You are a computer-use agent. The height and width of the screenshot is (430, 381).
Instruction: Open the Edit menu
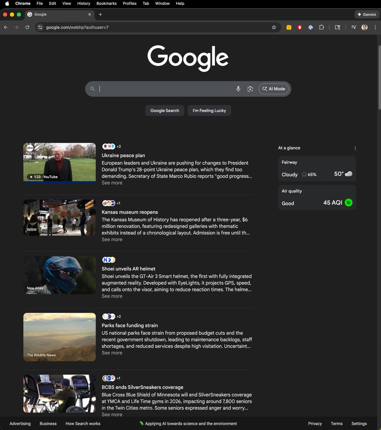[53, 3]
